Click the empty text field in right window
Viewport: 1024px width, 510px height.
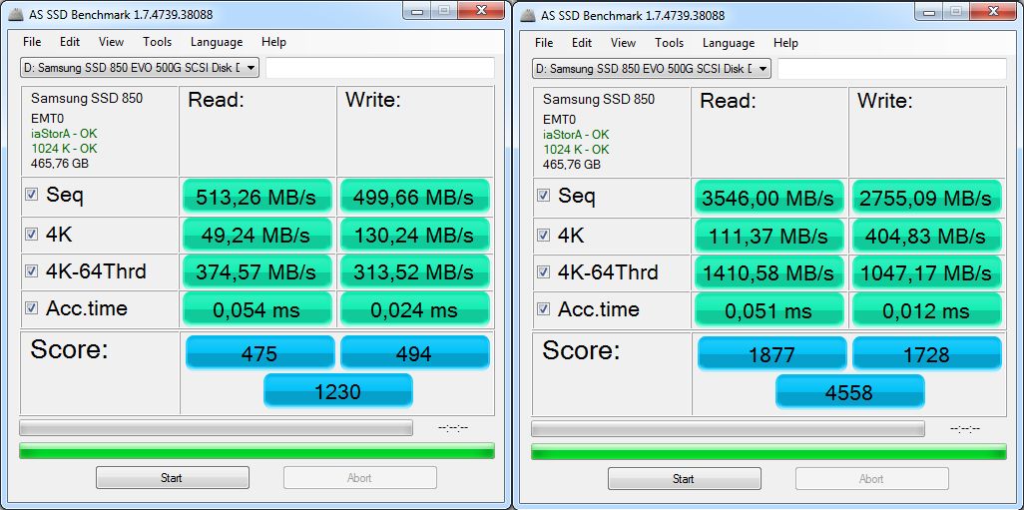pos(892,68)
